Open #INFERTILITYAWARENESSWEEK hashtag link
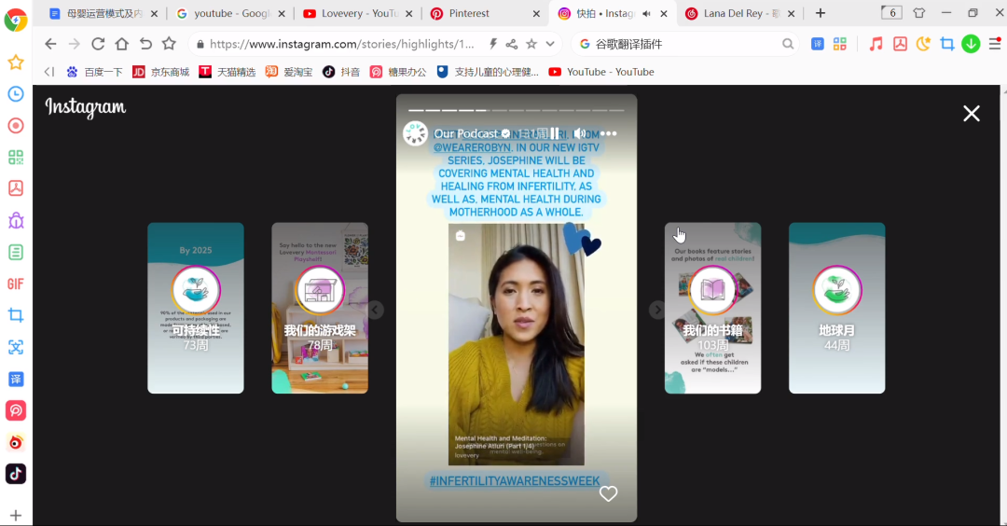Viewport: 1007px width, 526px height. click(x=515, y=481)
